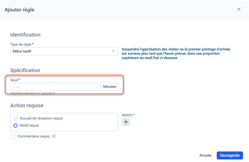Viewport: 249px width, 162px height.
Task: Choose the Motif requis radio option
Action: (15, 125)
